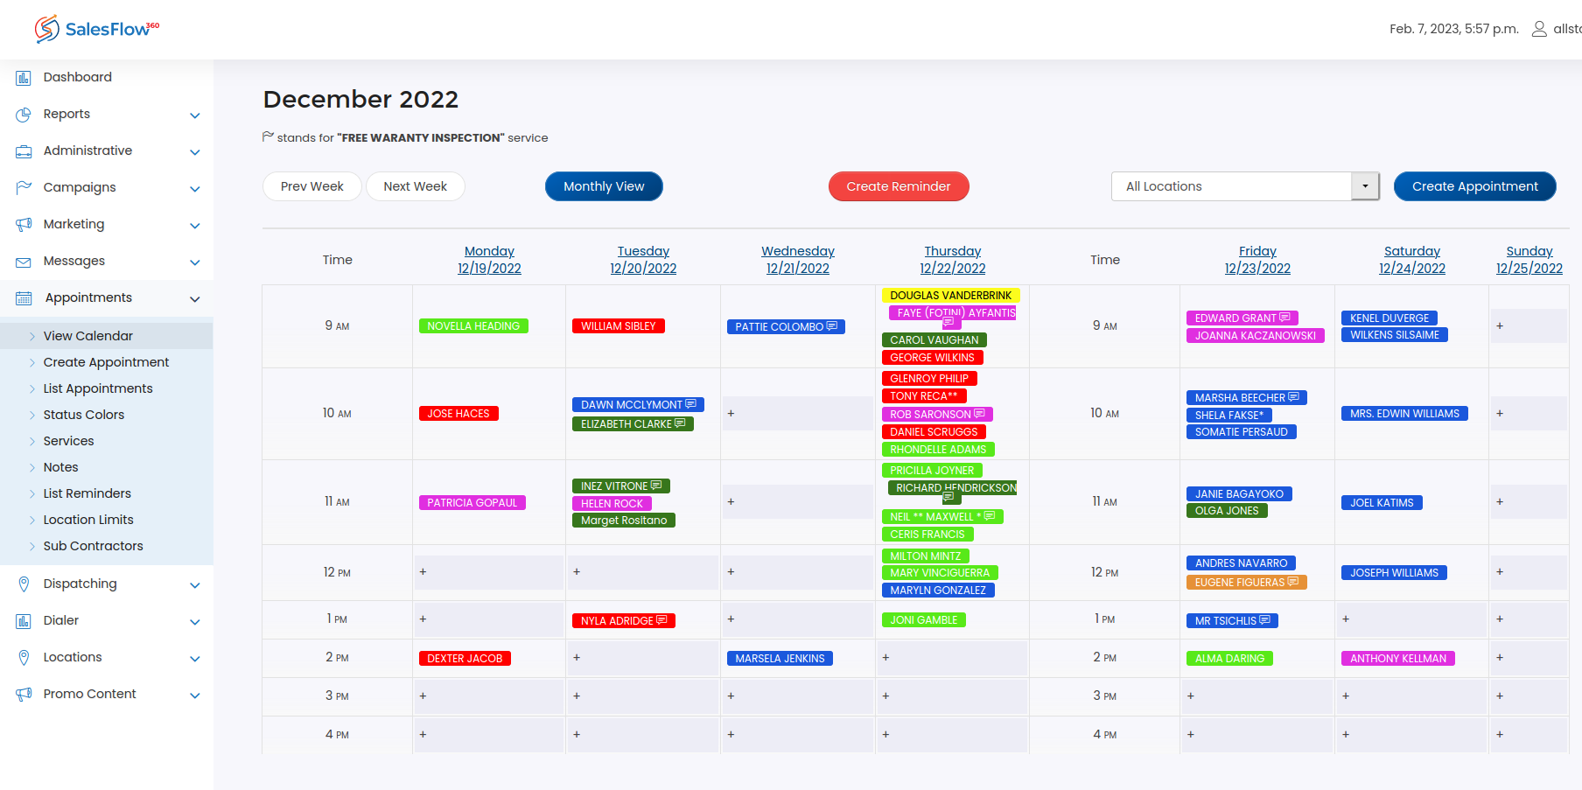
Task: Click the user profile icon
Action: (1539, 29)
